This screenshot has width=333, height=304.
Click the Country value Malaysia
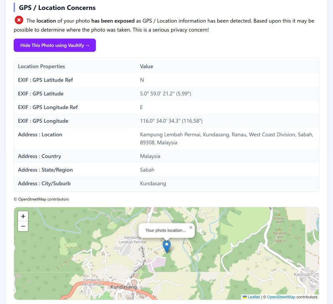pyautogui.click(x=150, y=156)
